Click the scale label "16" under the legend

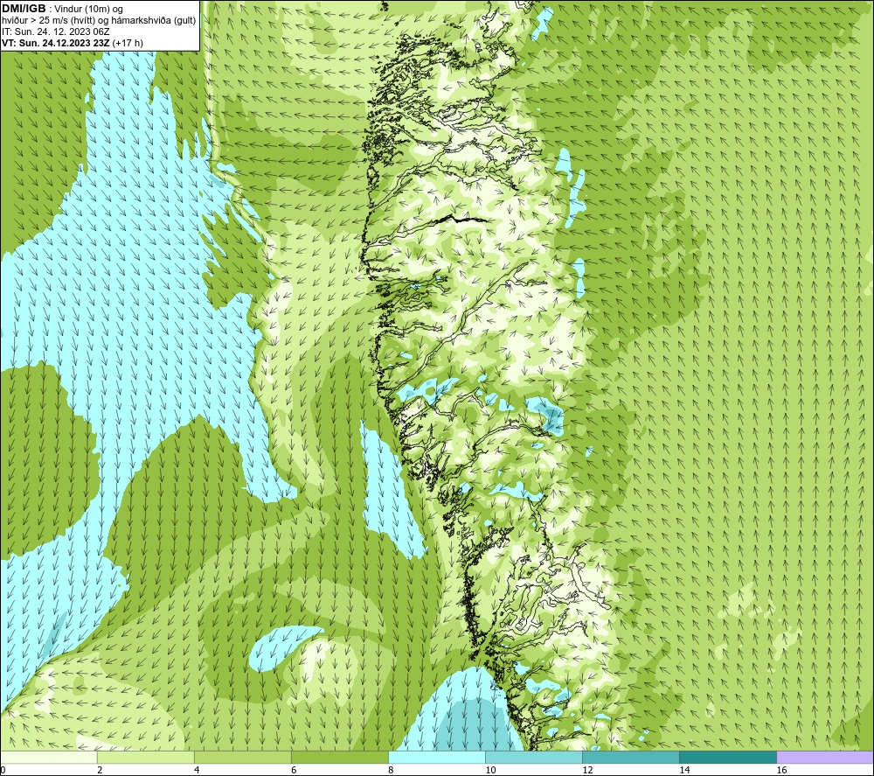[x=781, y=771]
